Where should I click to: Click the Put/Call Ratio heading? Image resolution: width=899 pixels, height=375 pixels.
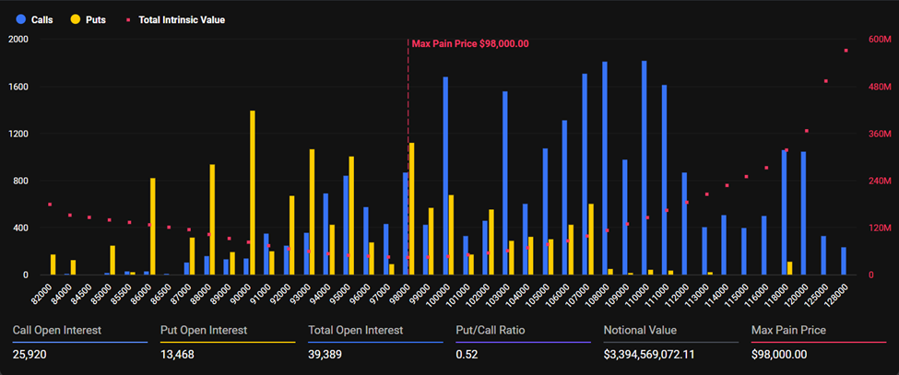tap(491, 331)
